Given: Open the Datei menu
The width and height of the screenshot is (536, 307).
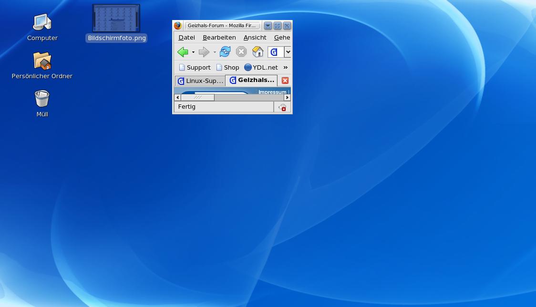Looking at the screenshot, I should [186, 38].
